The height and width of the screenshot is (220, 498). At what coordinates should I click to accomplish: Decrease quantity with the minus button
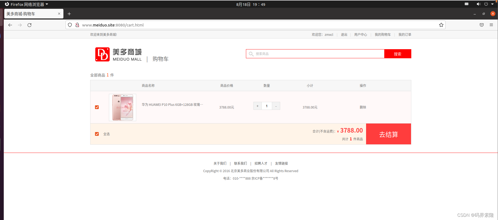[276, 106]
